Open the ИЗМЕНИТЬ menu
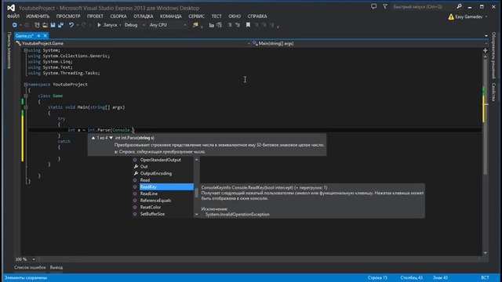Screen dimensions: 502x282 pos(38,16)
